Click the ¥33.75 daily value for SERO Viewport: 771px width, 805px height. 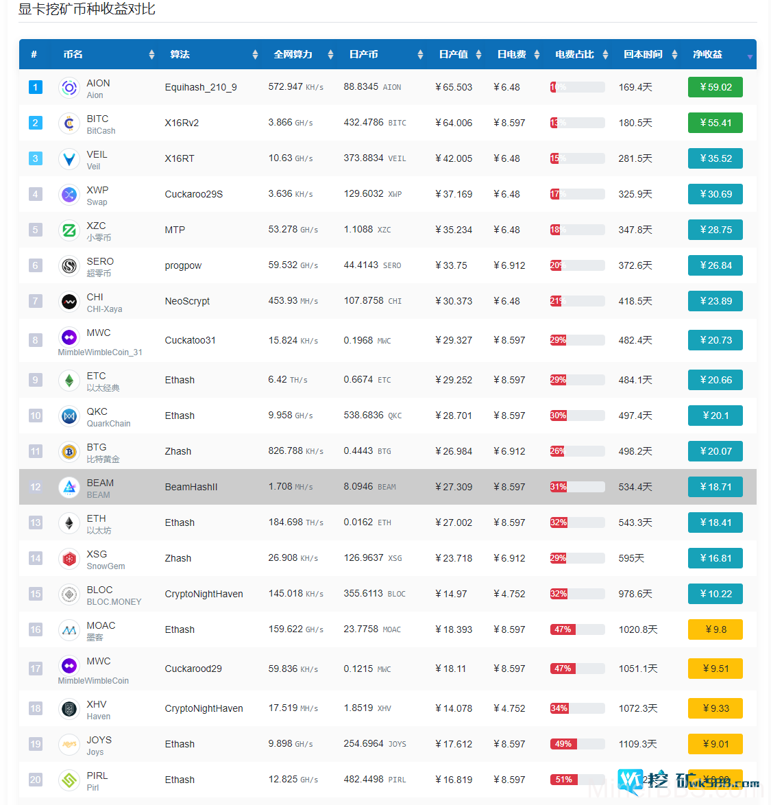452,265
